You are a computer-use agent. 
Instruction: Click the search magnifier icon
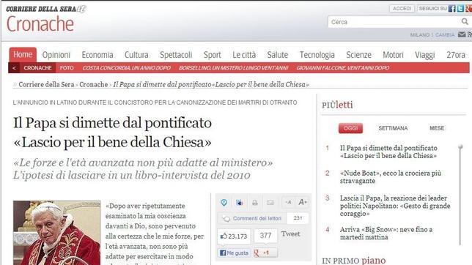tap(465, 21)
